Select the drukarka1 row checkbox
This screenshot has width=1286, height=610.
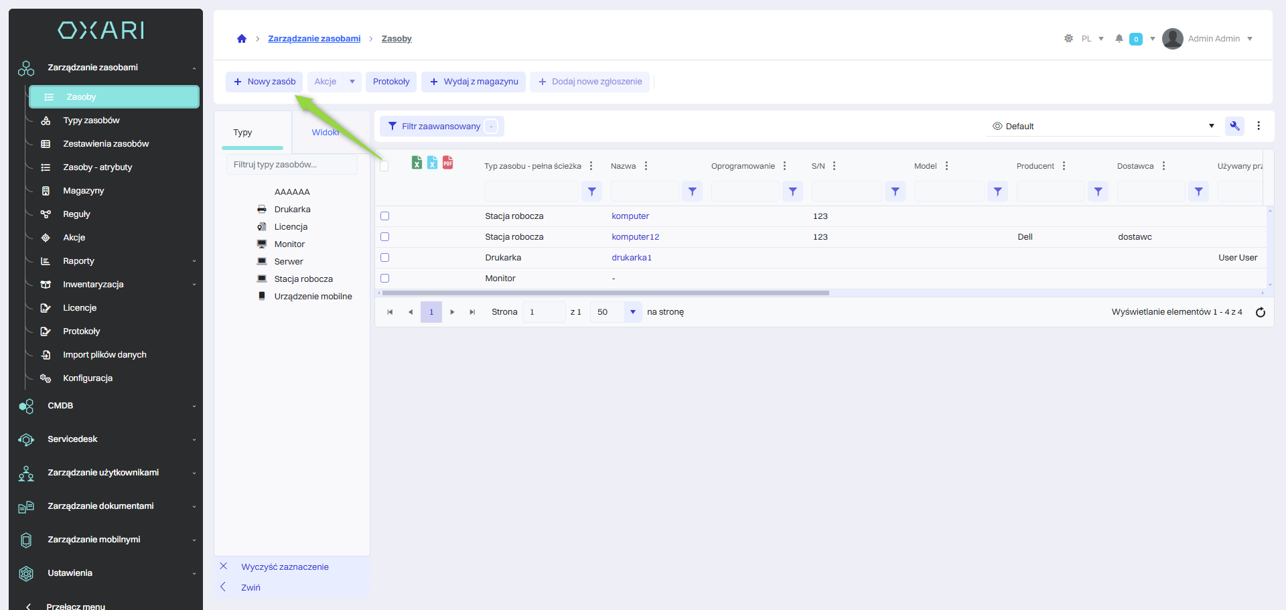click(384, 258)
